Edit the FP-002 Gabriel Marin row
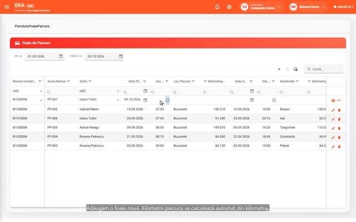 (x=333, y=110)
